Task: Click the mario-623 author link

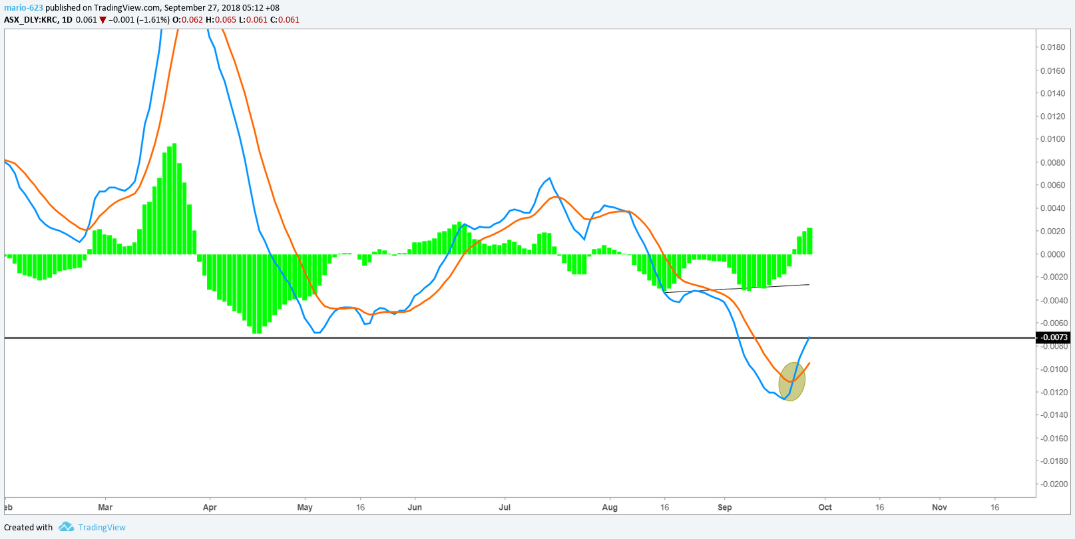Action: (x=23, y=8)
